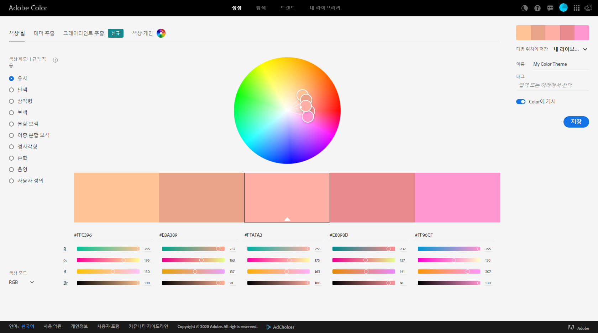Select the #E8898D color swatch
This screenshot has width=598, height=333.
[x=372, y=198]
